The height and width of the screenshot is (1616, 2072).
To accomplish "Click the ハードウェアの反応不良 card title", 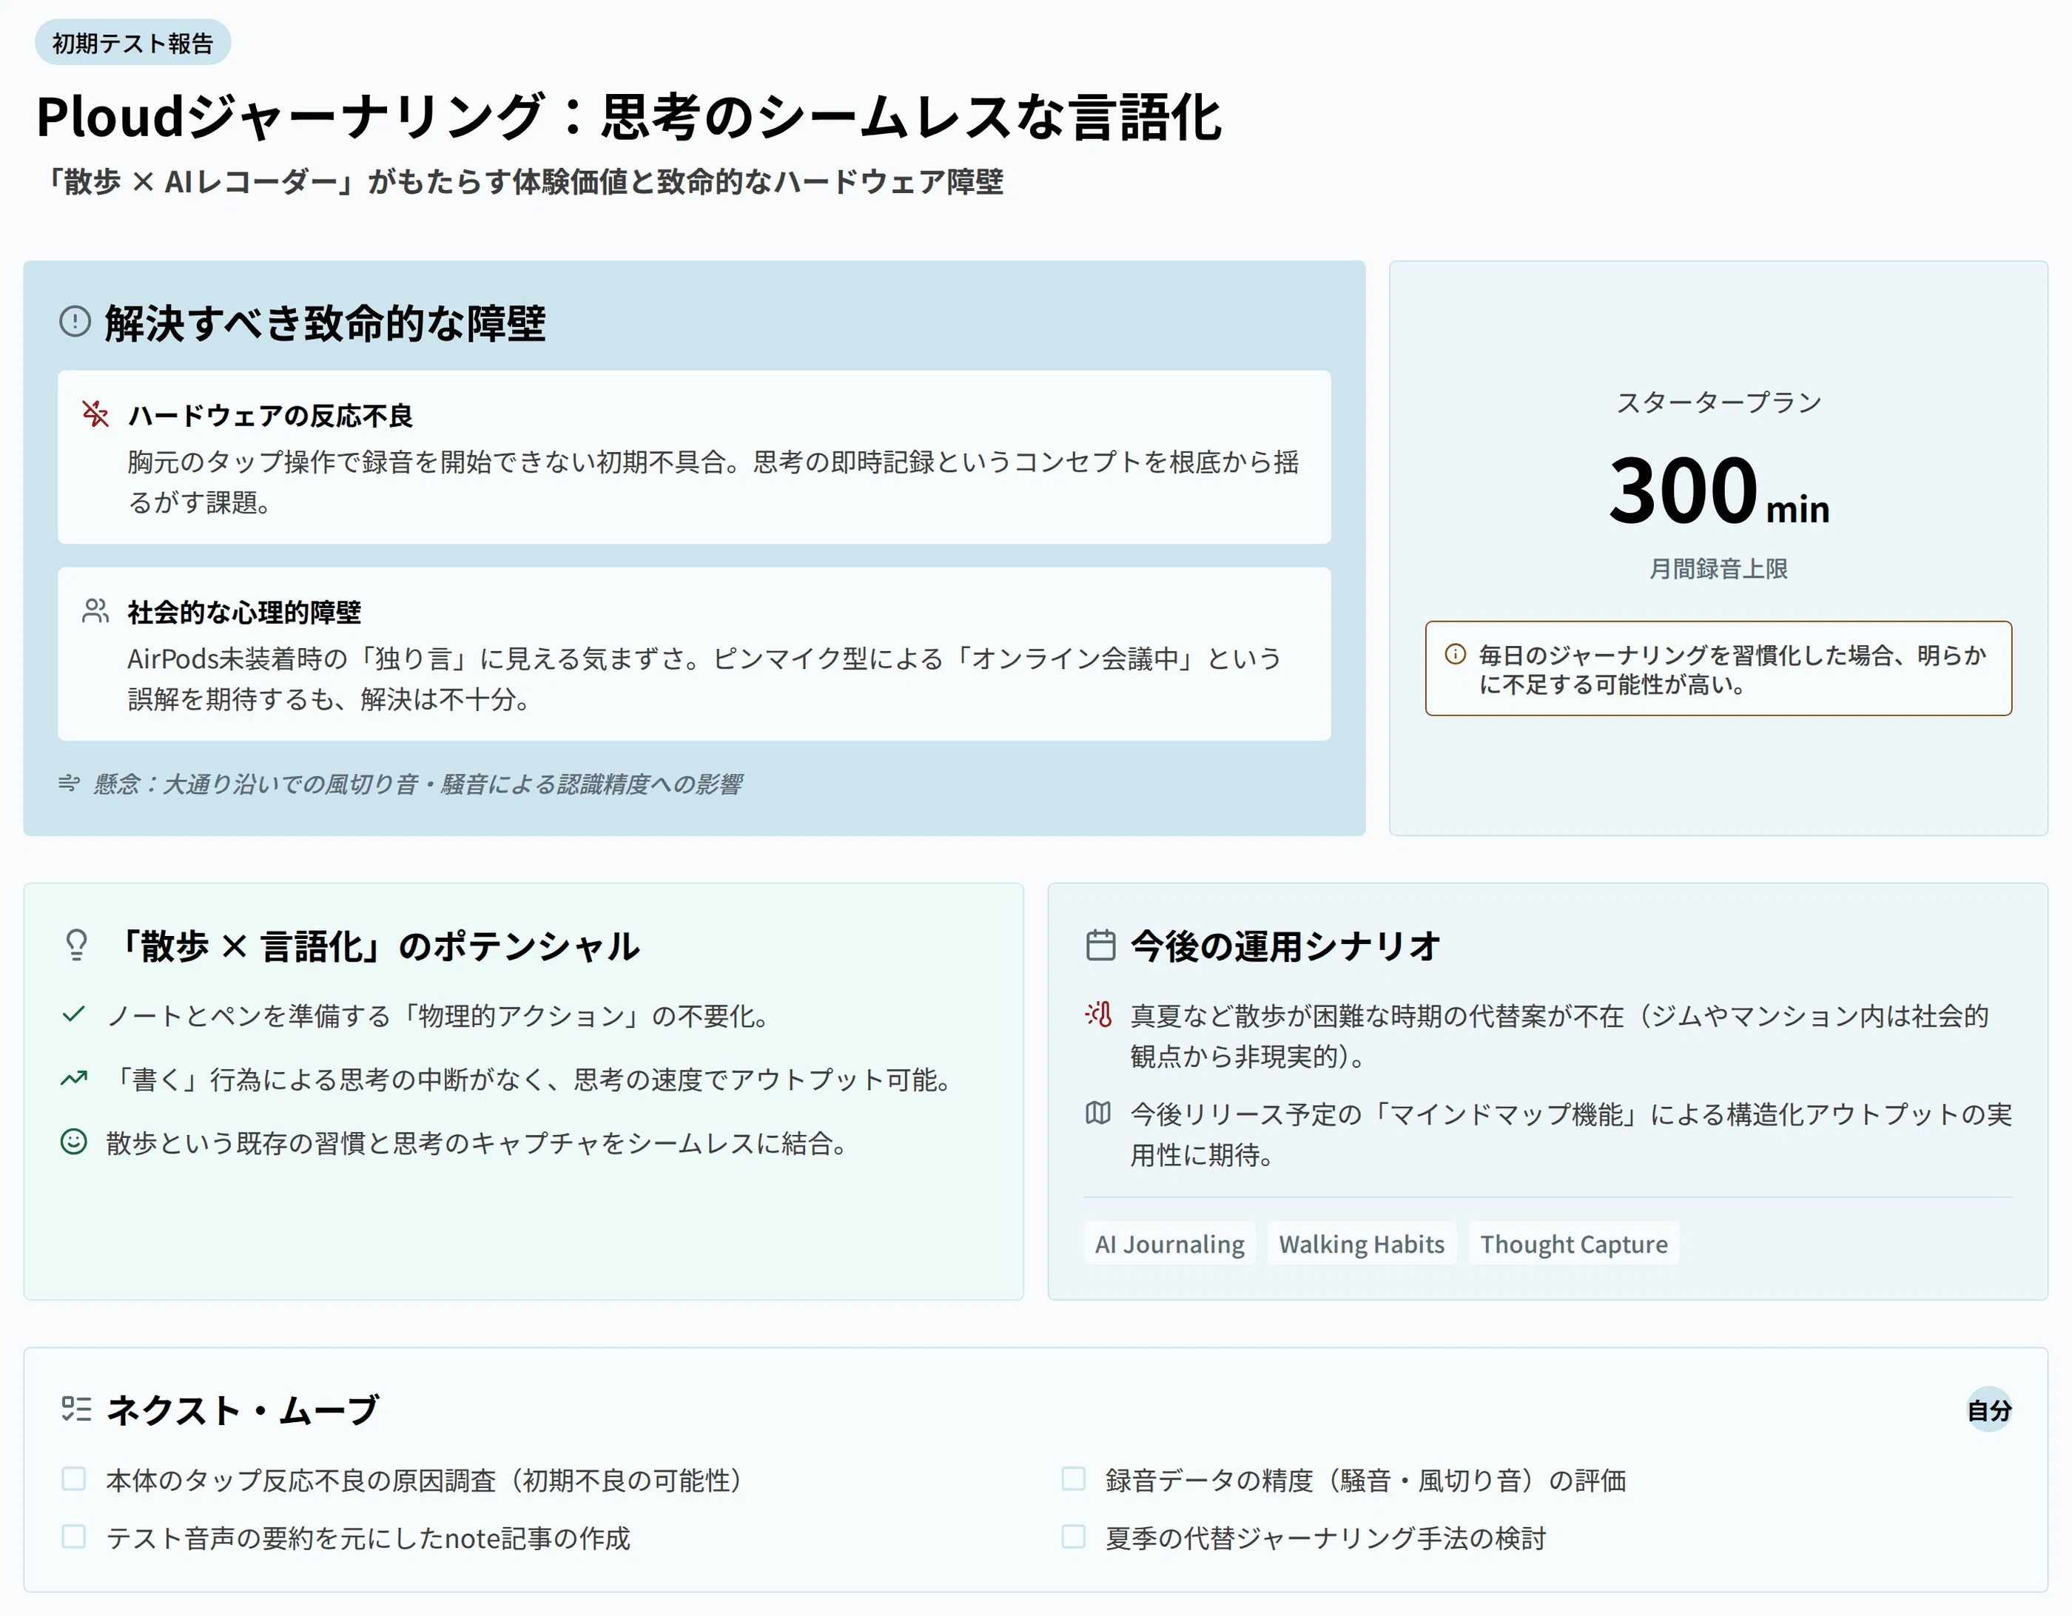I will point(270,415).
